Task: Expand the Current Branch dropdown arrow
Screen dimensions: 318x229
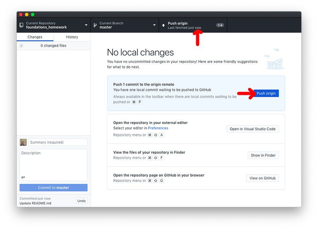Action: click(x=154, y=25)
